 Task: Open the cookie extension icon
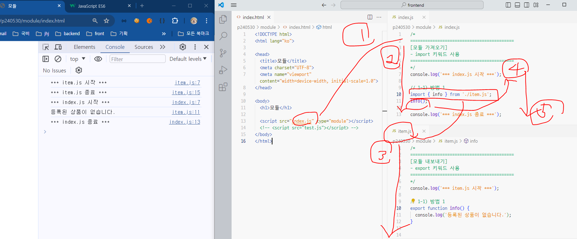tap(136, 21)
